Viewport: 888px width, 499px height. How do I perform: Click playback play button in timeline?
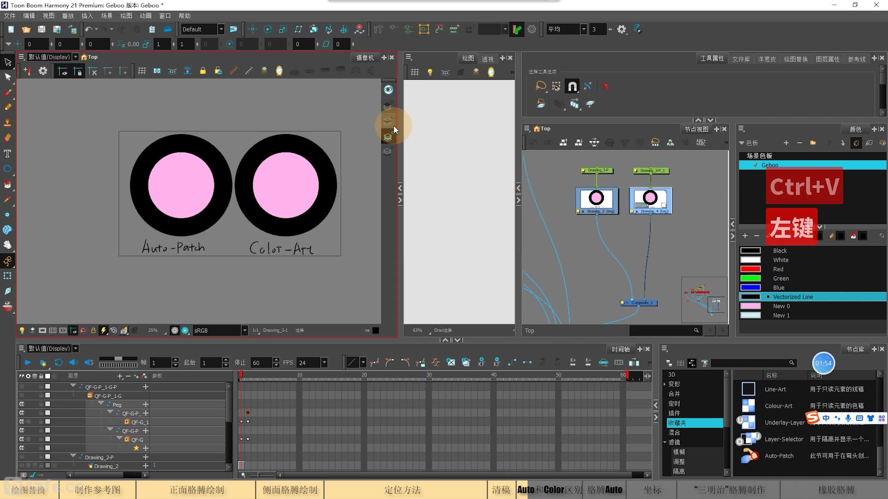coord(27,362)
